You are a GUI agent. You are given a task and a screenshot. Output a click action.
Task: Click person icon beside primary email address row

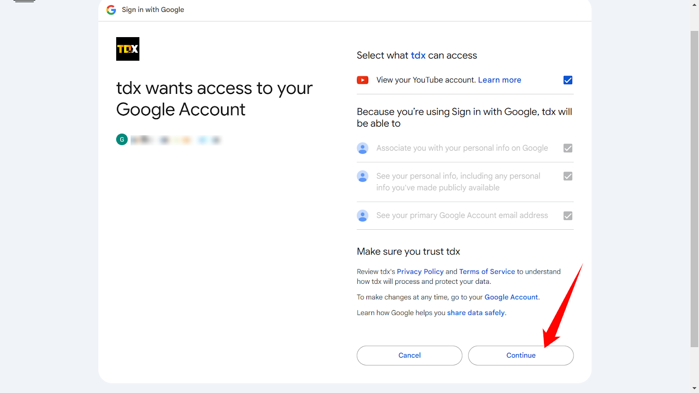(363, 216)
